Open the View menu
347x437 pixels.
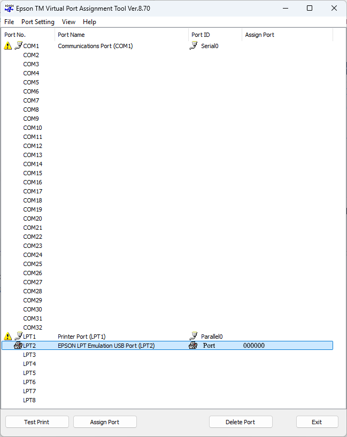click(x=68, y=22)
